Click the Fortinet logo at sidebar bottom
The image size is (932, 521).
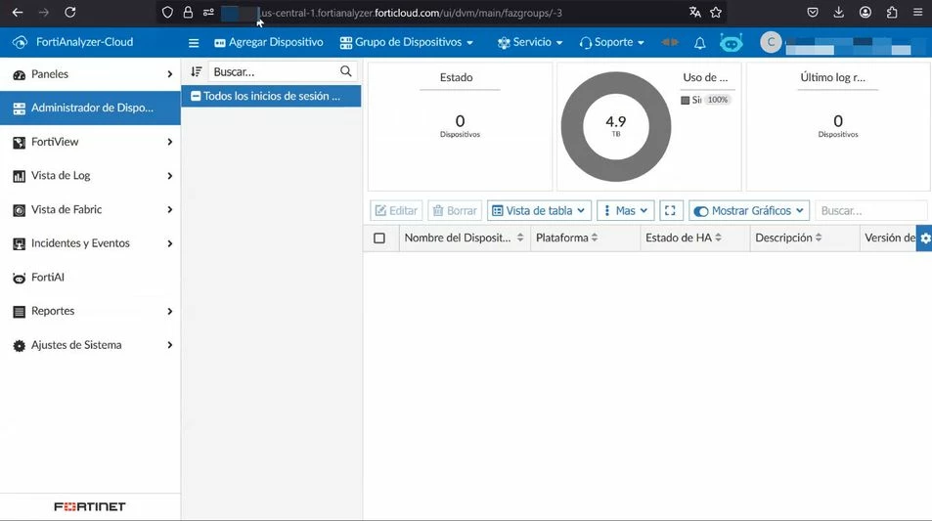tap(90, 506)
